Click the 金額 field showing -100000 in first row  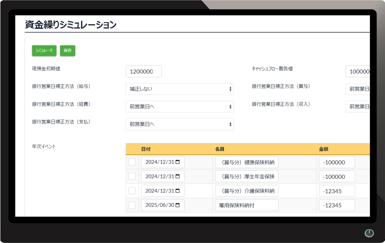[x=337, y=162]
